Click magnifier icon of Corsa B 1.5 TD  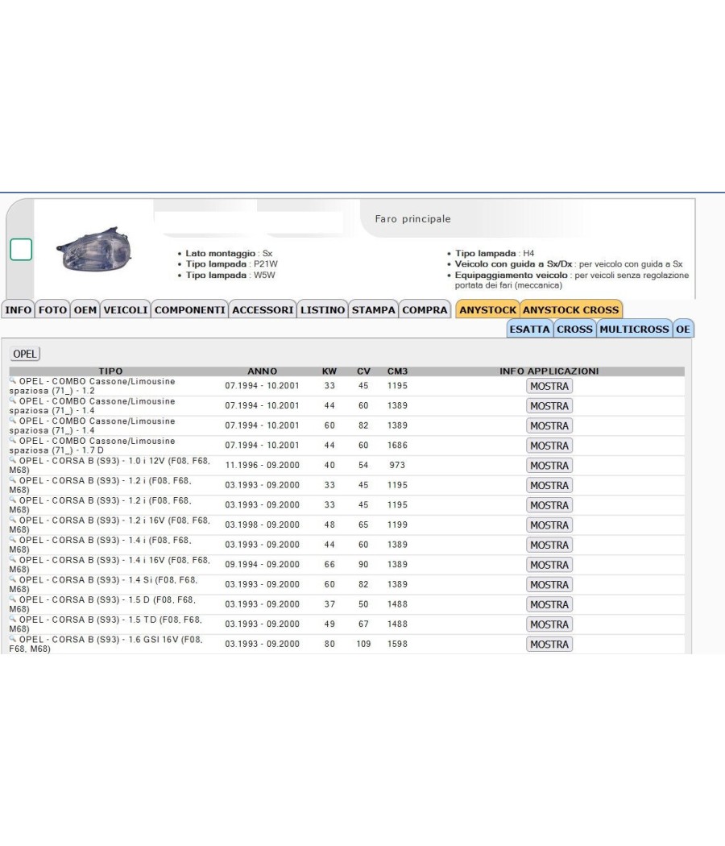pyautogui.click(x=13, y=620)
